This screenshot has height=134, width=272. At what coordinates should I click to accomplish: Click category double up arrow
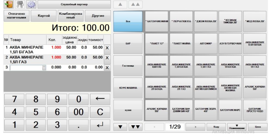pyautogui.click(x=135, y=5)
